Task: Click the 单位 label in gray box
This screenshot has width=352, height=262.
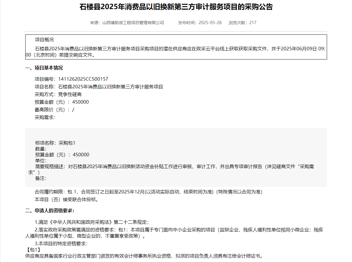Action: pos(41,160)
